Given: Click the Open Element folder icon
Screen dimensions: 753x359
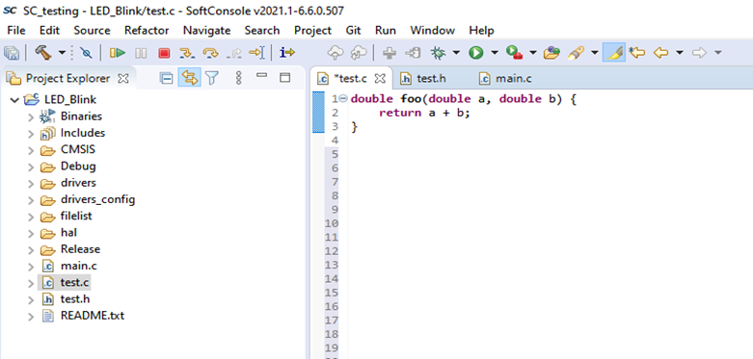Looking at the screenshot, I should point(551,53).
